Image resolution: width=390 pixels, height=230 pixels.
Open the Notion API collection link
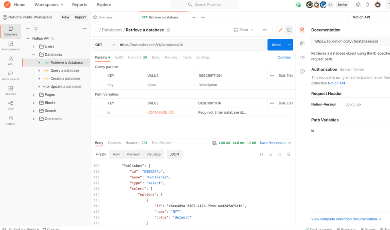pos(336,83)
